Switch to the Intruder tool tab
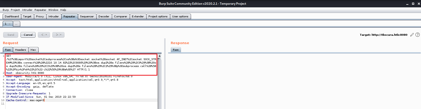Viewport: 421px width, 109px height. 54,16
